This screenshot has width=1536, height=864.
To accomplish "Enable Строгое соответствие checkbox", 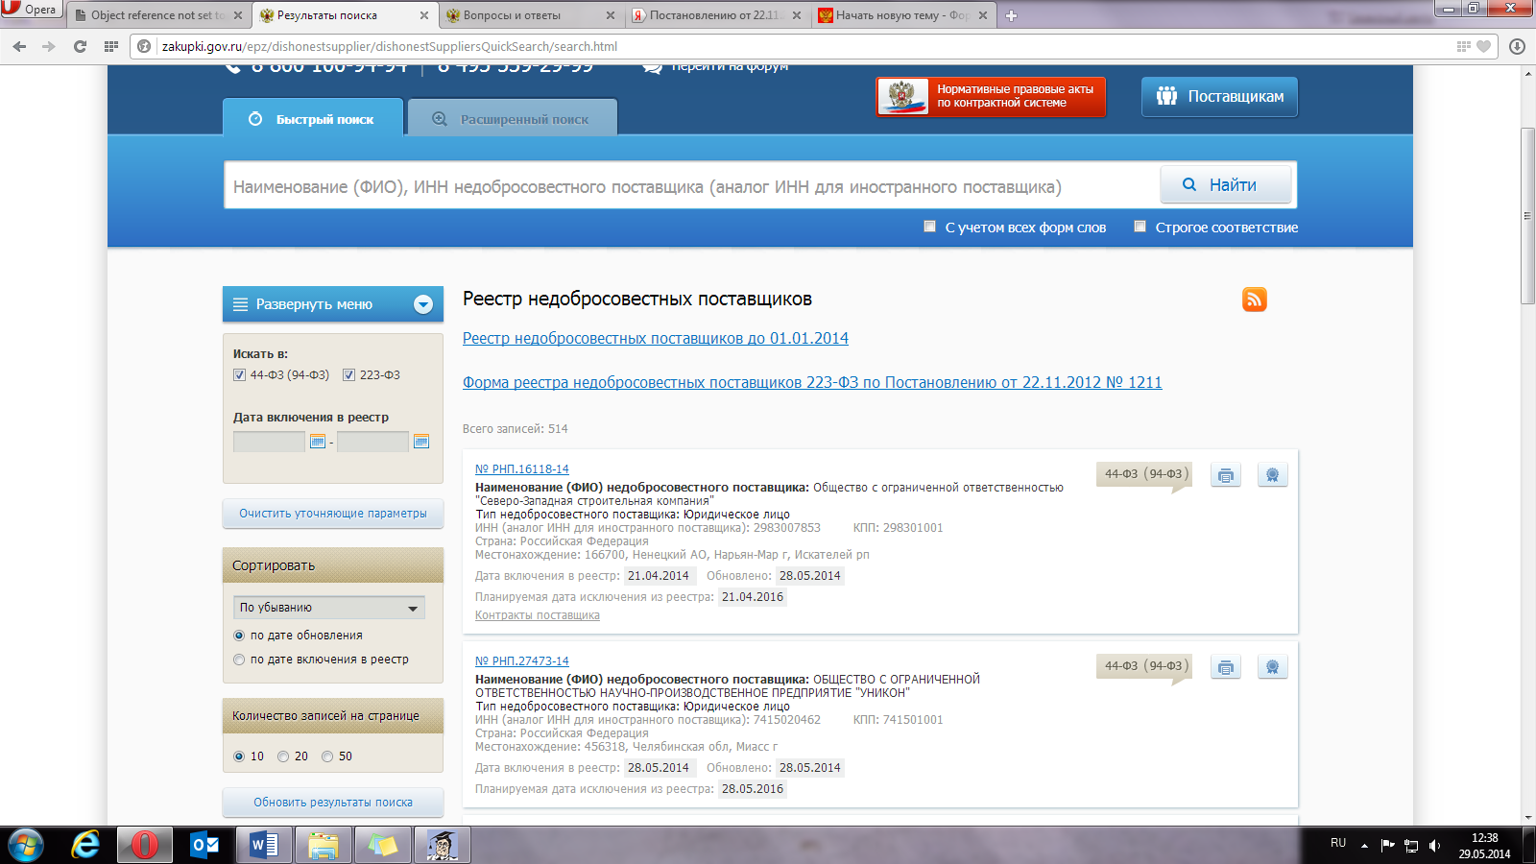I will 1140,227.
